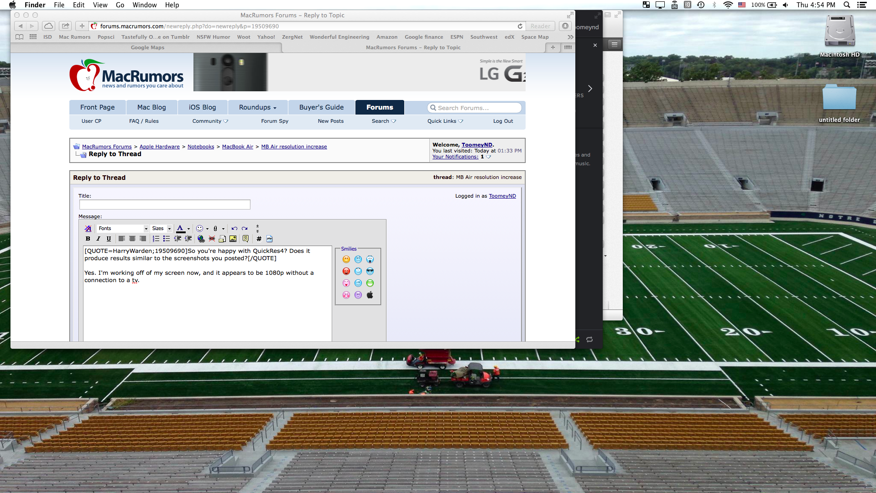Open the attachments paperclip dropdown arrow

coord(223,229)
